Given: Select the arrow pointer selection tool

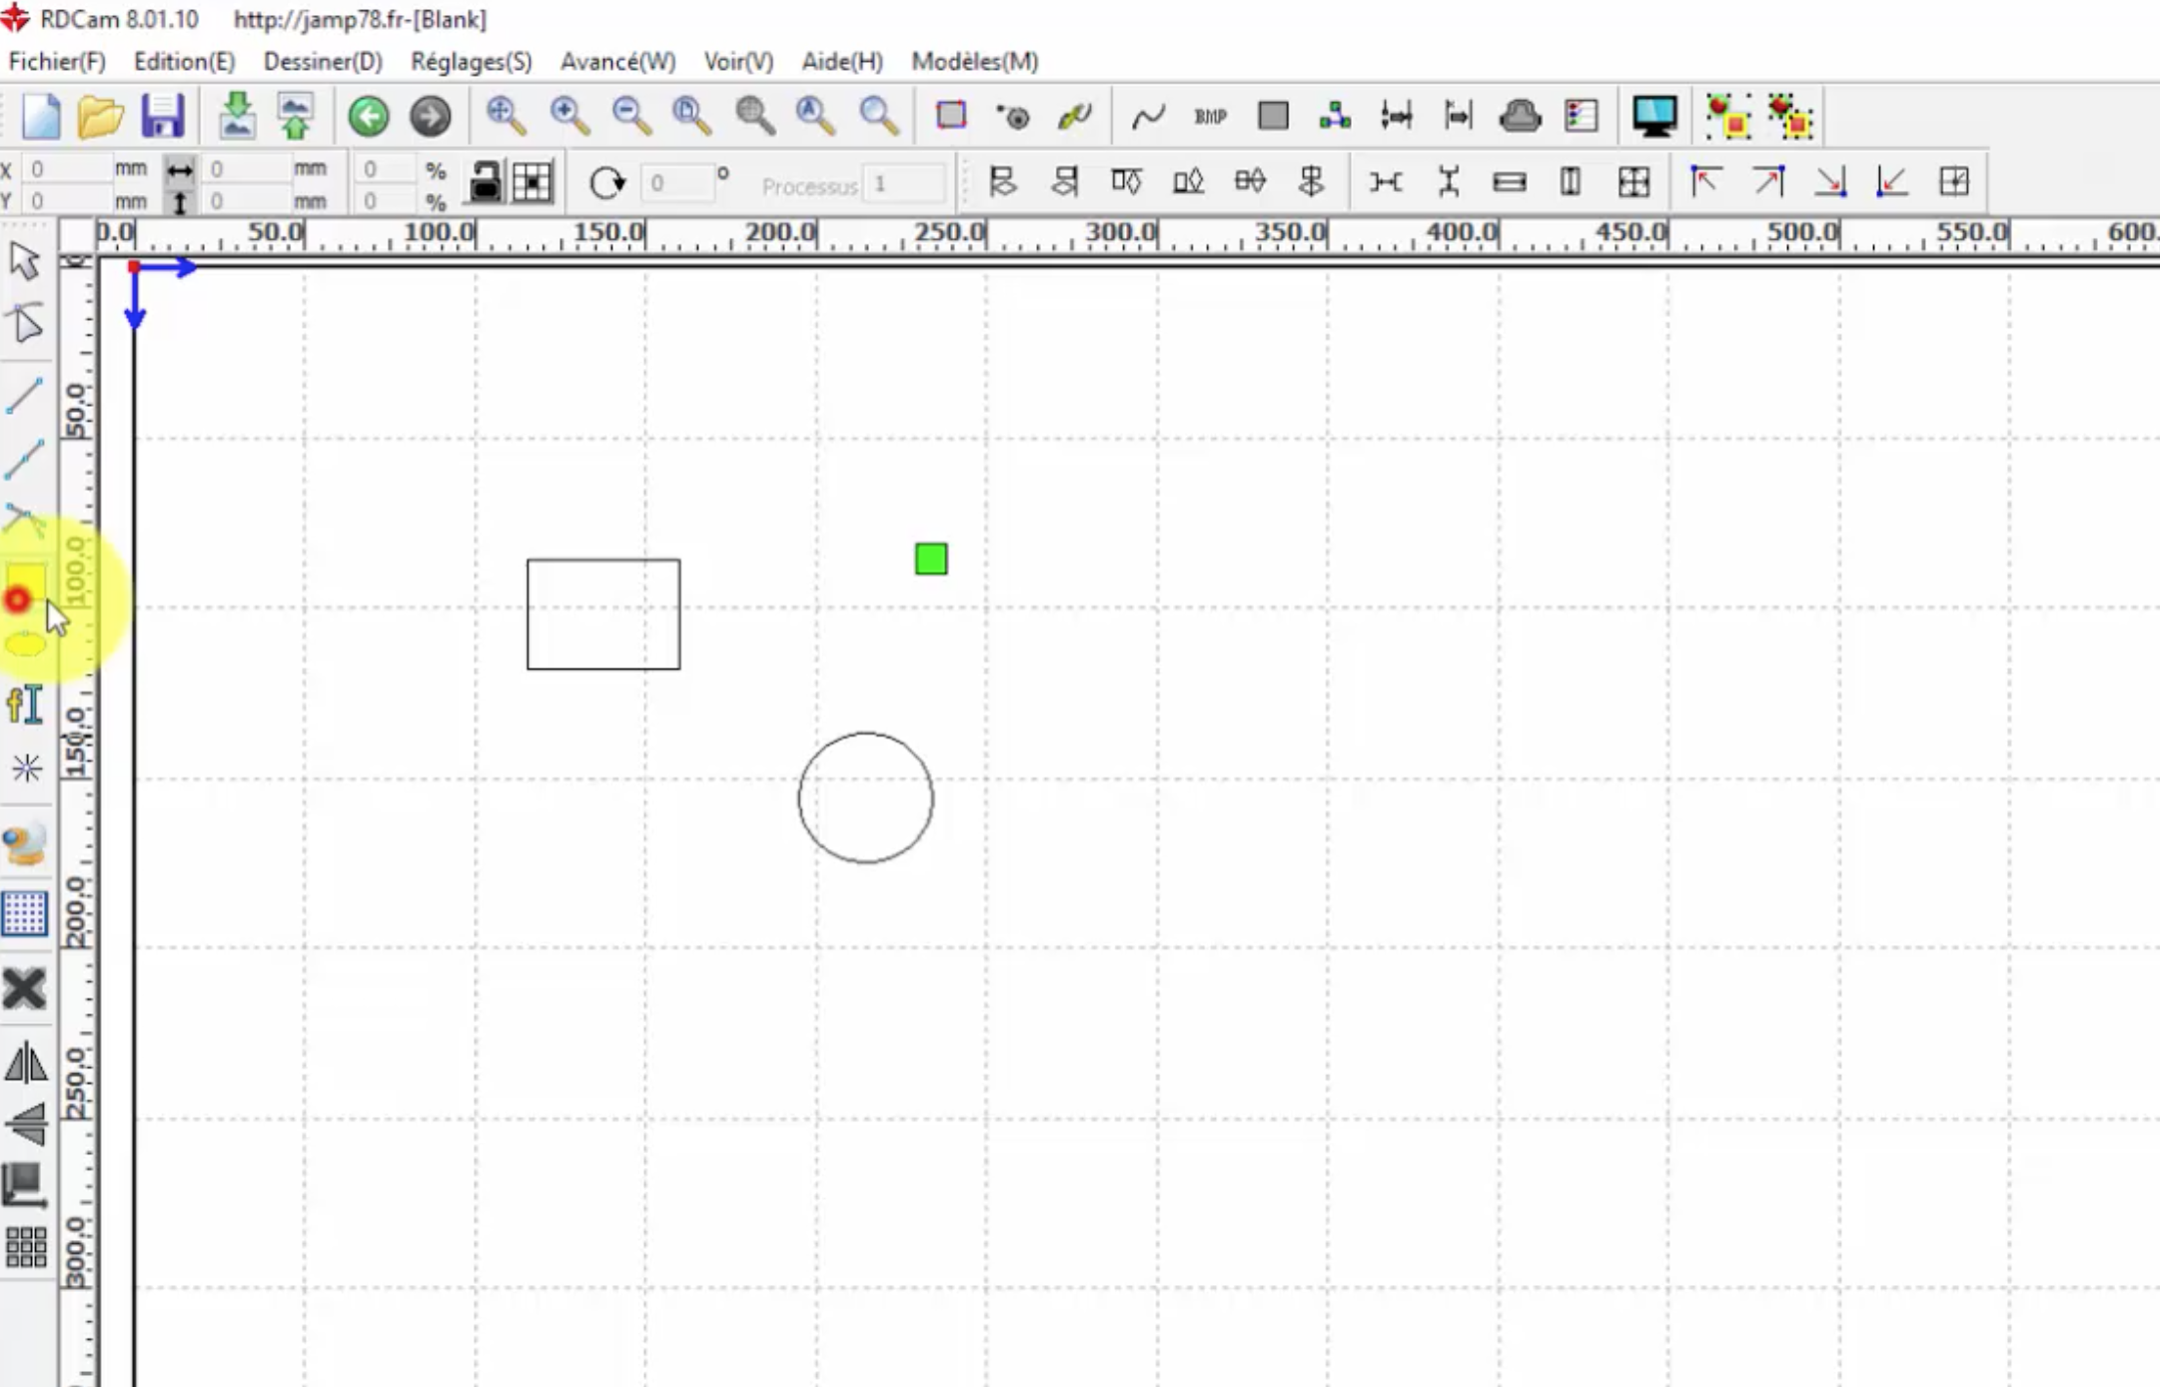Looking at the screenshot, I should [x=25, y=262].
